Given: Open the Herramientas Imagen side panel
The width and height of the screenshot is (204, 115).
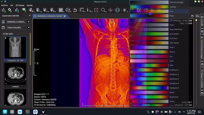Looking at the screenshot, I should [x=202, y=51].
